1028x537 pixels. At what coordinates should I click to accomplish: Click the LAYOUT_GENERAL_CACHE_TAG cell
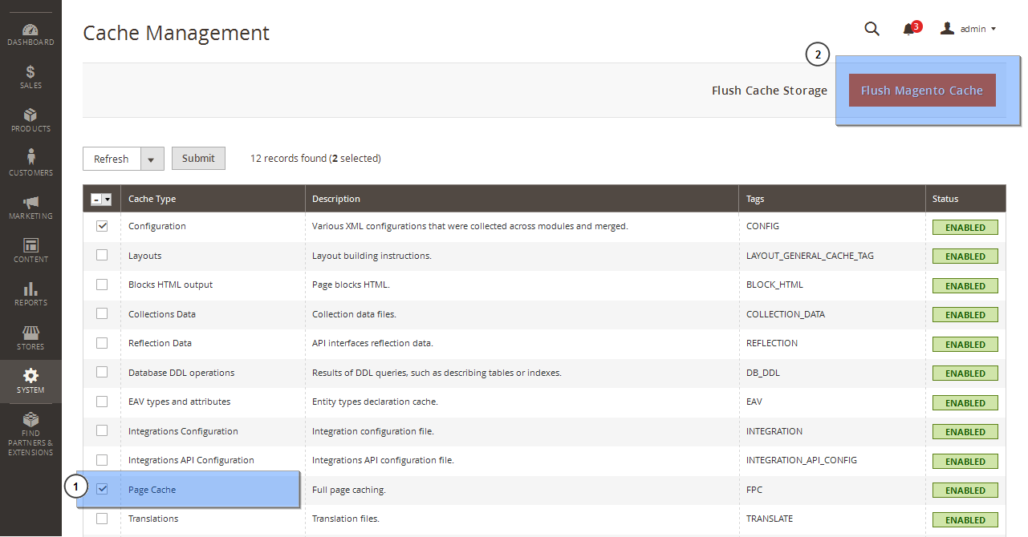810,256
